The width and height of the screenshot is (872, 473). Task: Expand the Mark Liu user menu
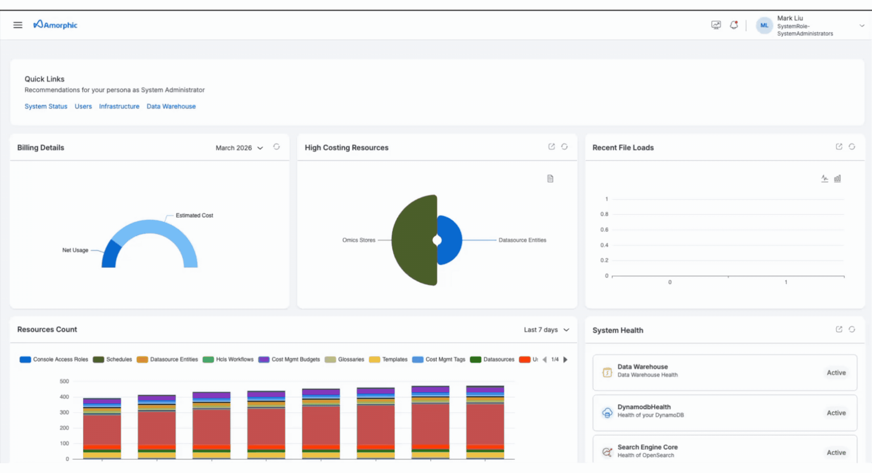[861, 26]
